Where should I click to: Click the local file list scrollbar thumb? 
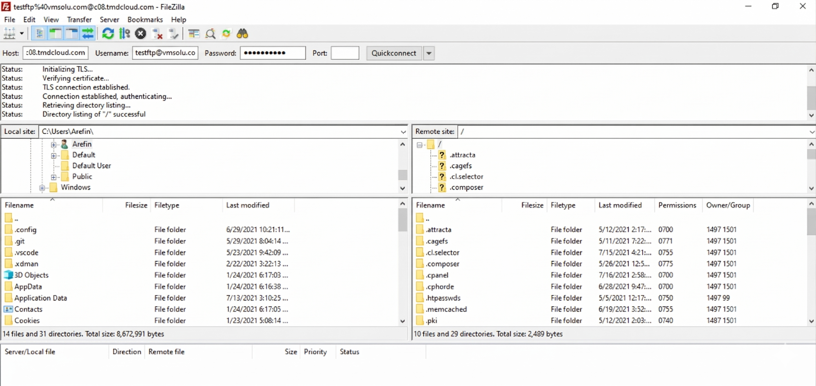pos(402,220)
